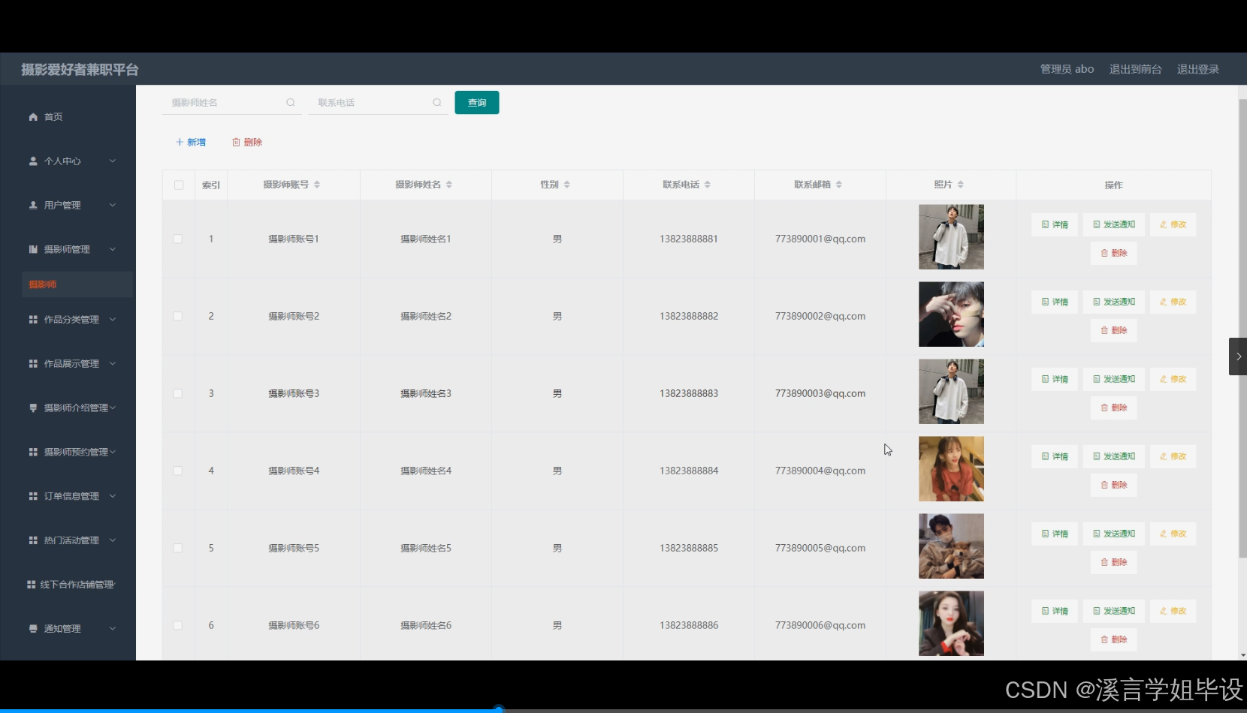Screen dimensions: 1247x713
Task: Click the grid icon beside 热门活动管理
Action: pyautogui.click(x=33, y=540)
